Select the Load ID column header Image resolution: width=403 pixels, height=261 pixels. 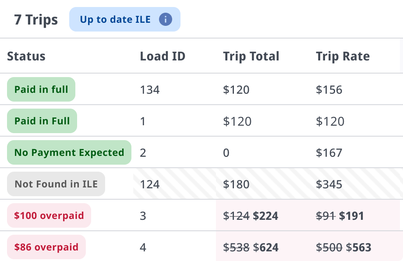click(163, 56)
